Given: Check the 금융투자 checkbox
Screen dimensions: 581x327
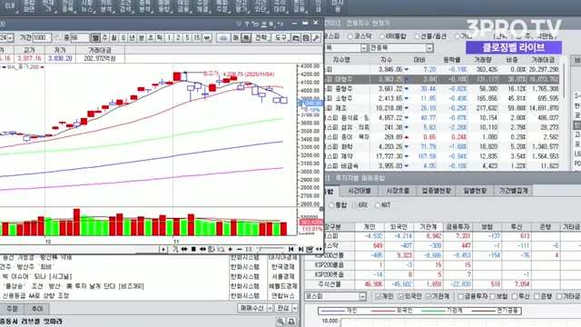Looking at the screenshot, I should (x=460, y=296).
